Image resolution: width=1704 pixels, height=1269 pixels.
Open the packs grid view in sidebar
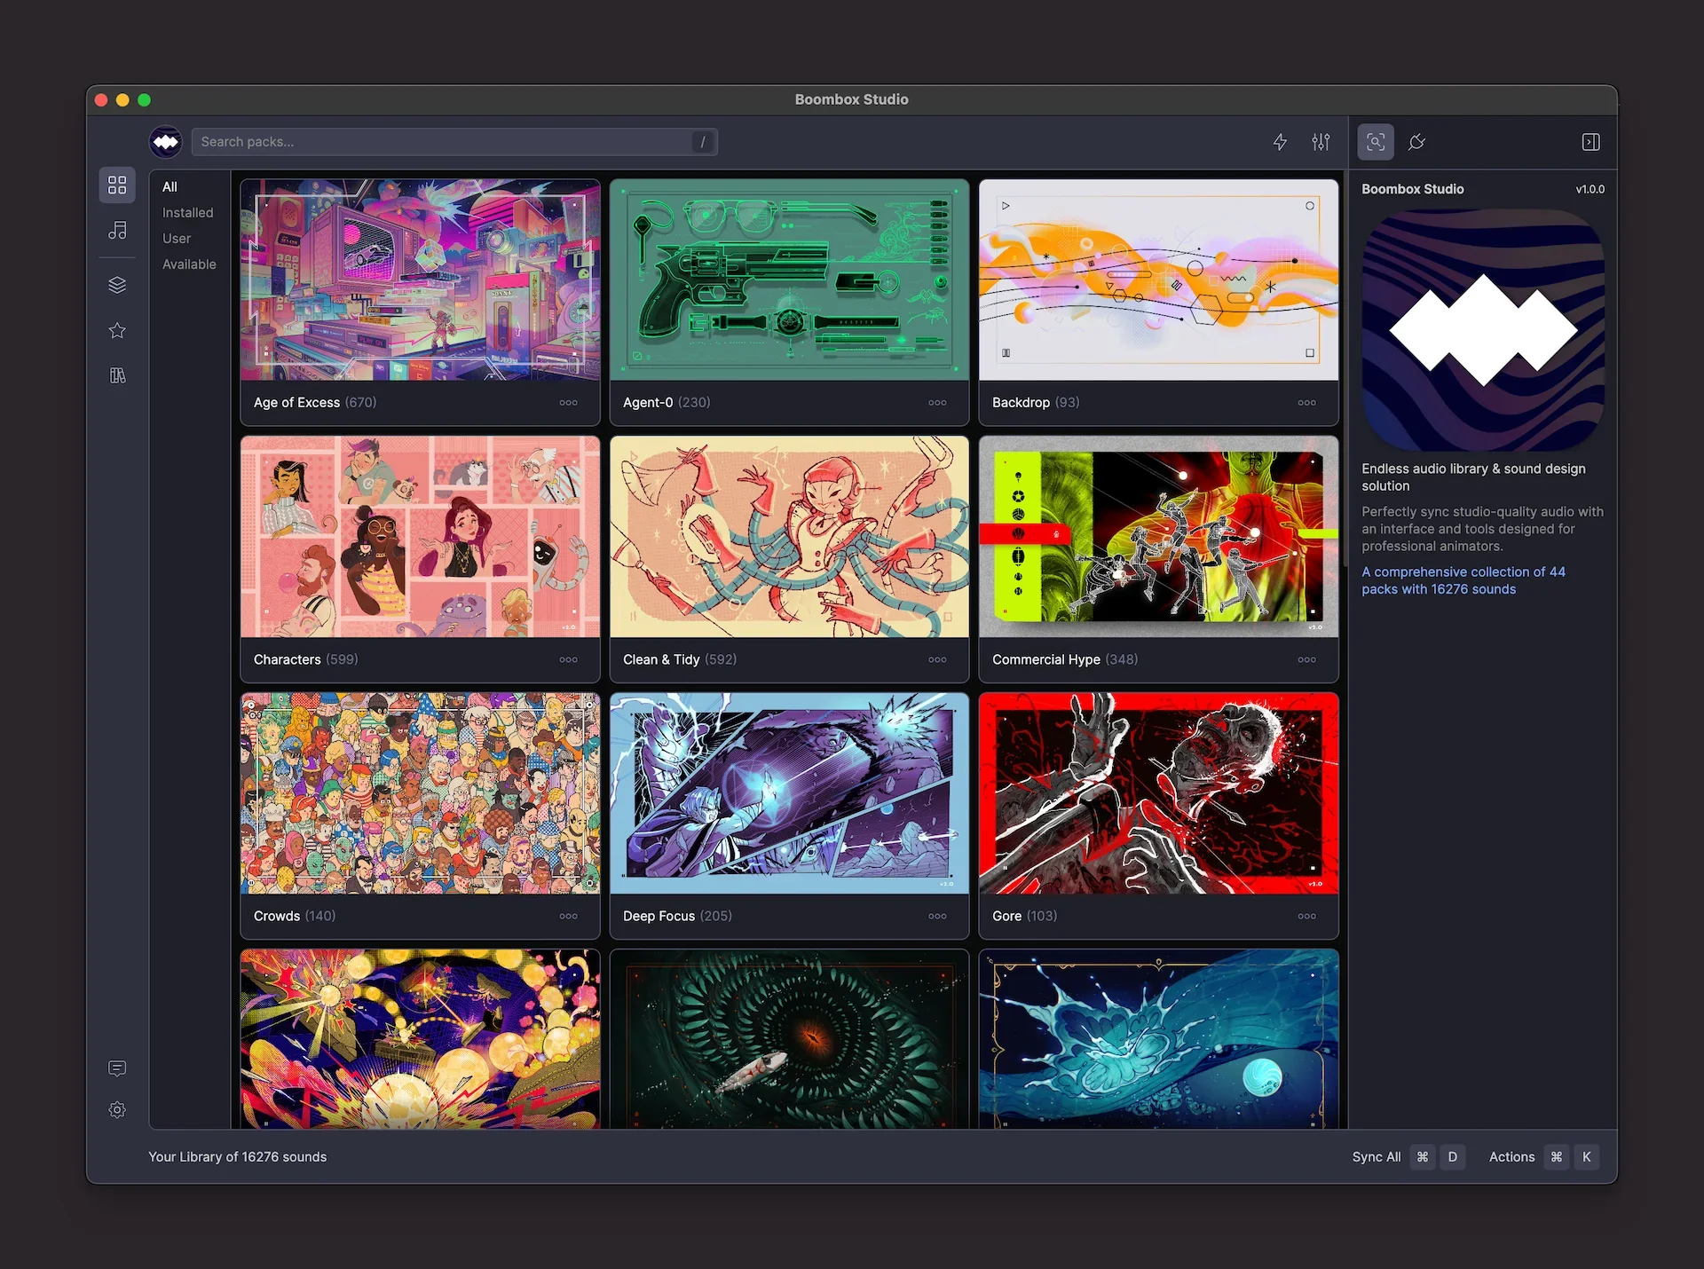pyautogui.click(x=117, y=185)
